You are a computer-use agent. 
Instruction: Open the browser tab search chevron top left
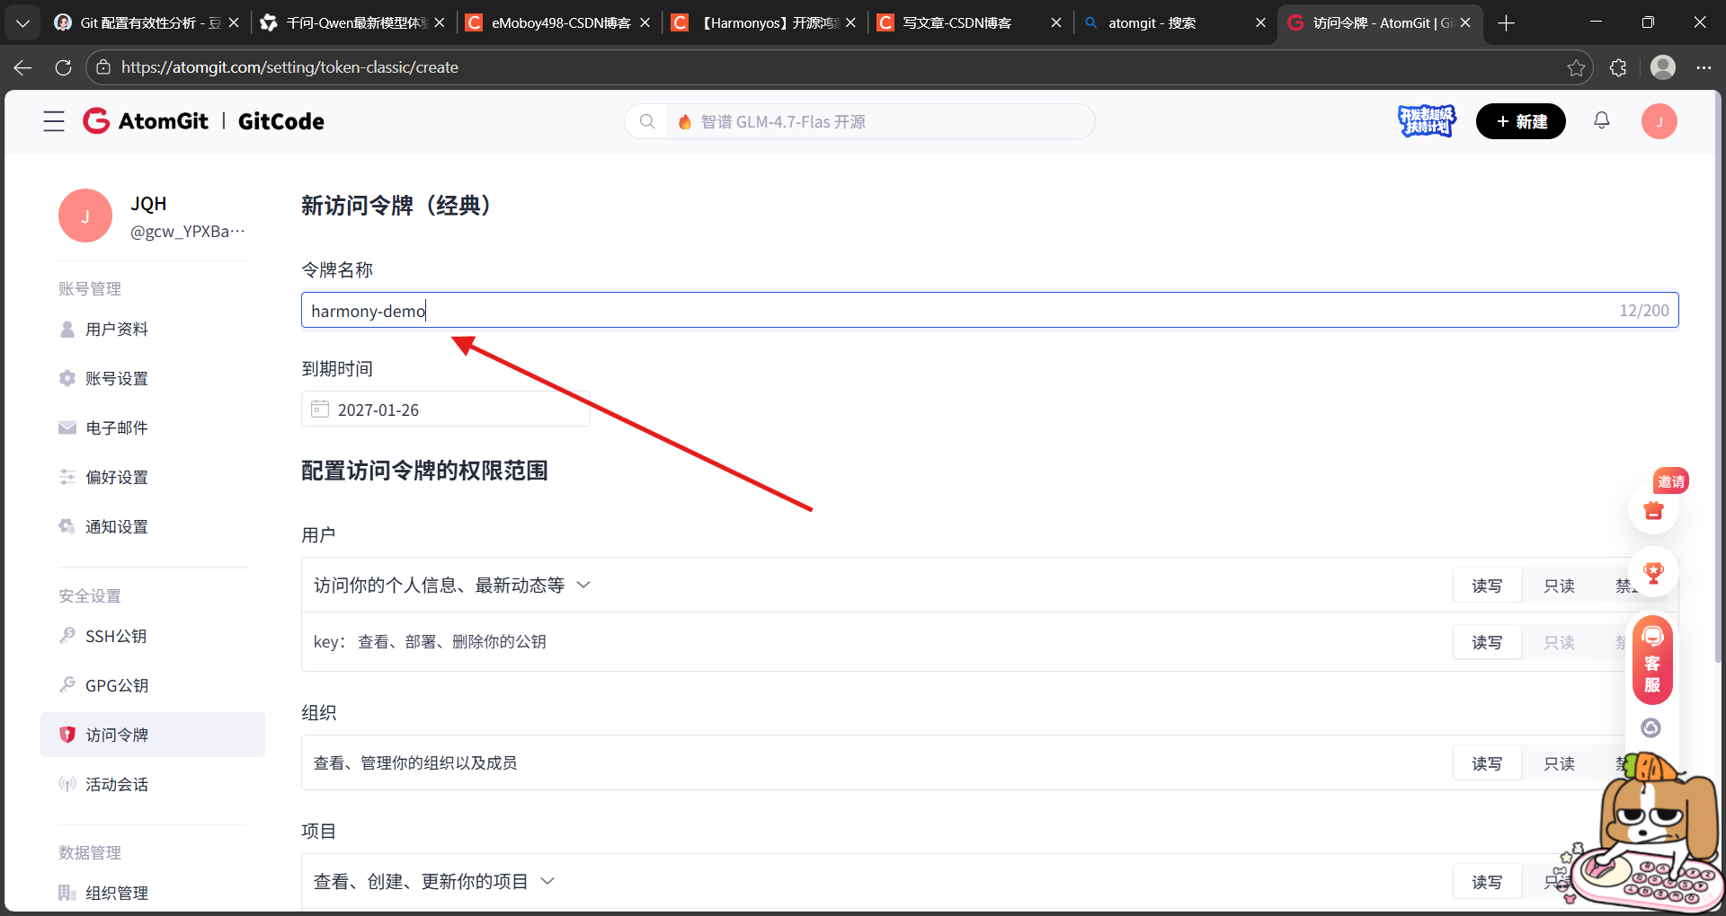tap(22, 22)
